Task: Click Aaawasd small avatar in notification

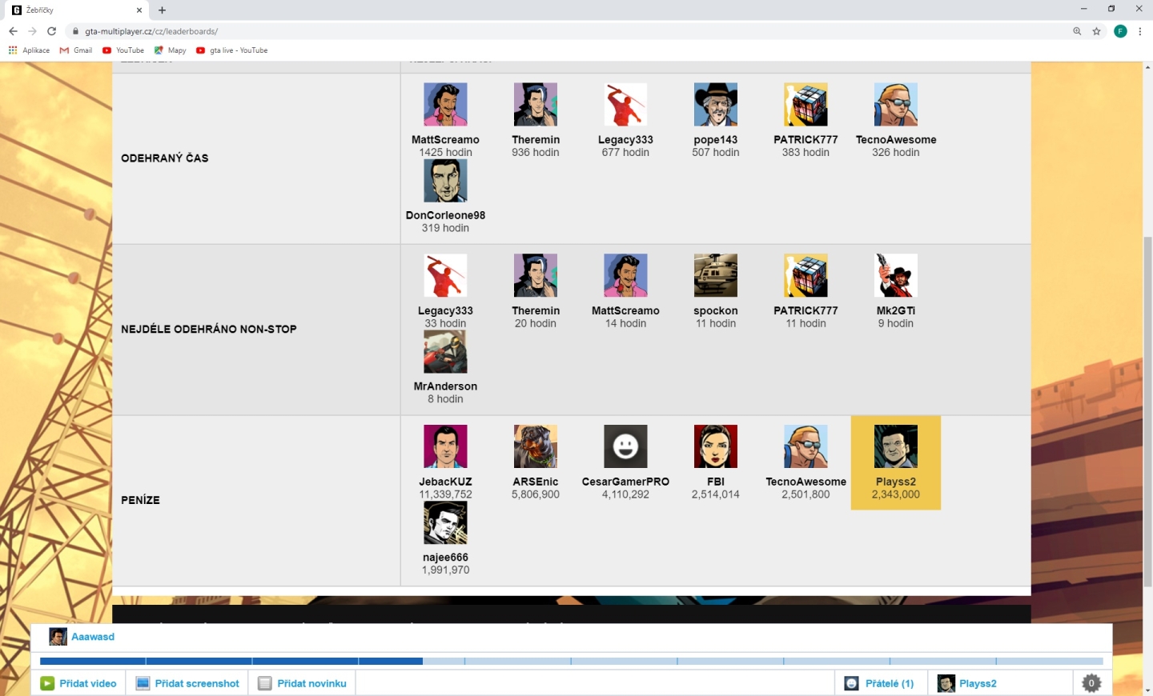Action: click(58, 637)
